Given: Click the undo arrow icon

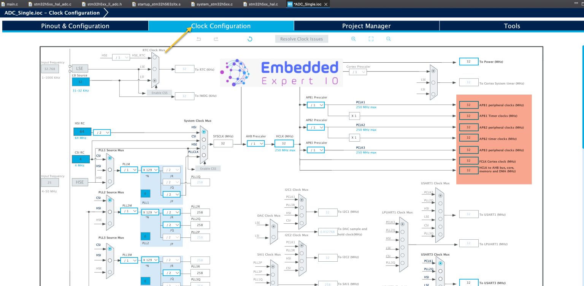Looking at the screenshot, I should tap(198, 39).
